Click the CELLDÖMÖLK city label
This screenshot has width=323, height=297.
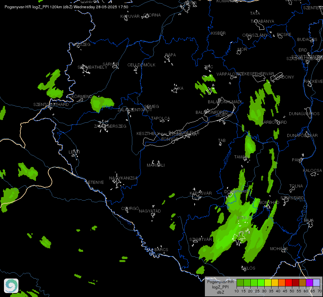tap(141, 65)
